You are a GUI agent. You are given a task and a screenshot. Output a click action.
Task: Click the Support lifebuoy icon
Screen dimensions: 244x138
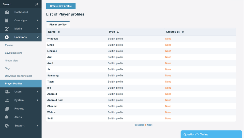[7, 126]
